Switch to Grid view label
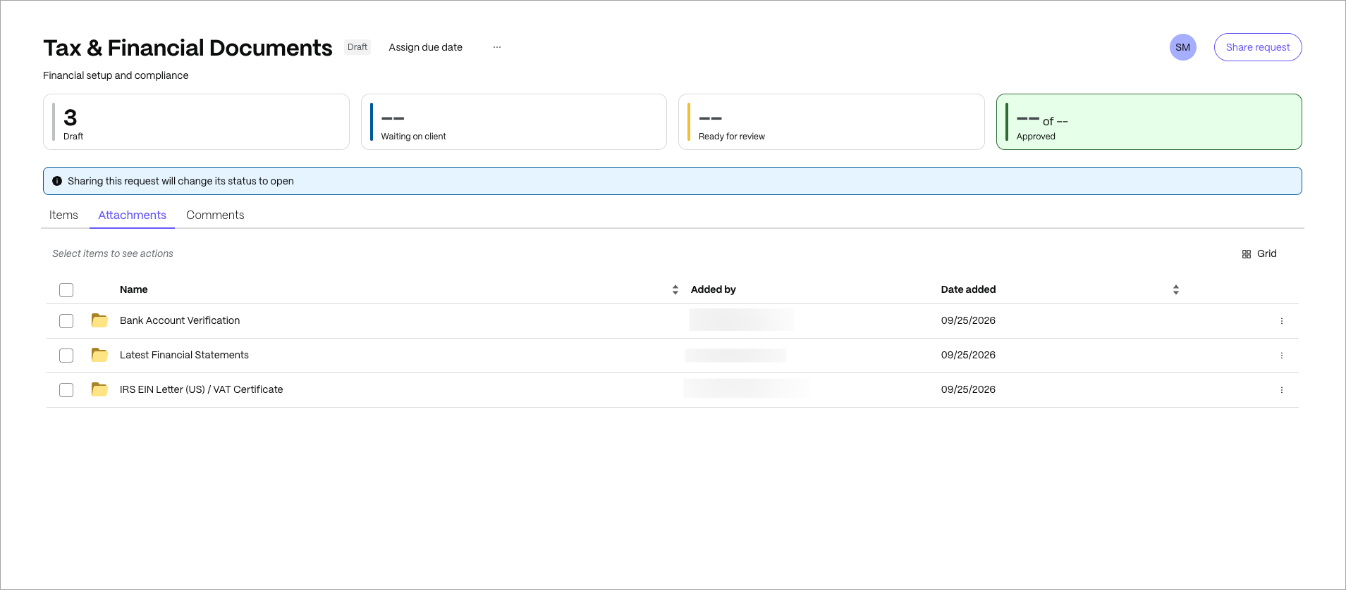This screenshot has height=590, width=1346. click(x=1266, y=253)
